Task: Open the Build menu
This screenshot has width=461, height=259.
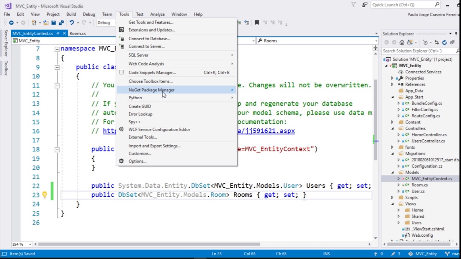Action: 71,14
